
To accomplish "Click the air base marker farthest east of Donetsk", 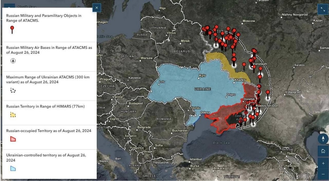I will 268,98.
